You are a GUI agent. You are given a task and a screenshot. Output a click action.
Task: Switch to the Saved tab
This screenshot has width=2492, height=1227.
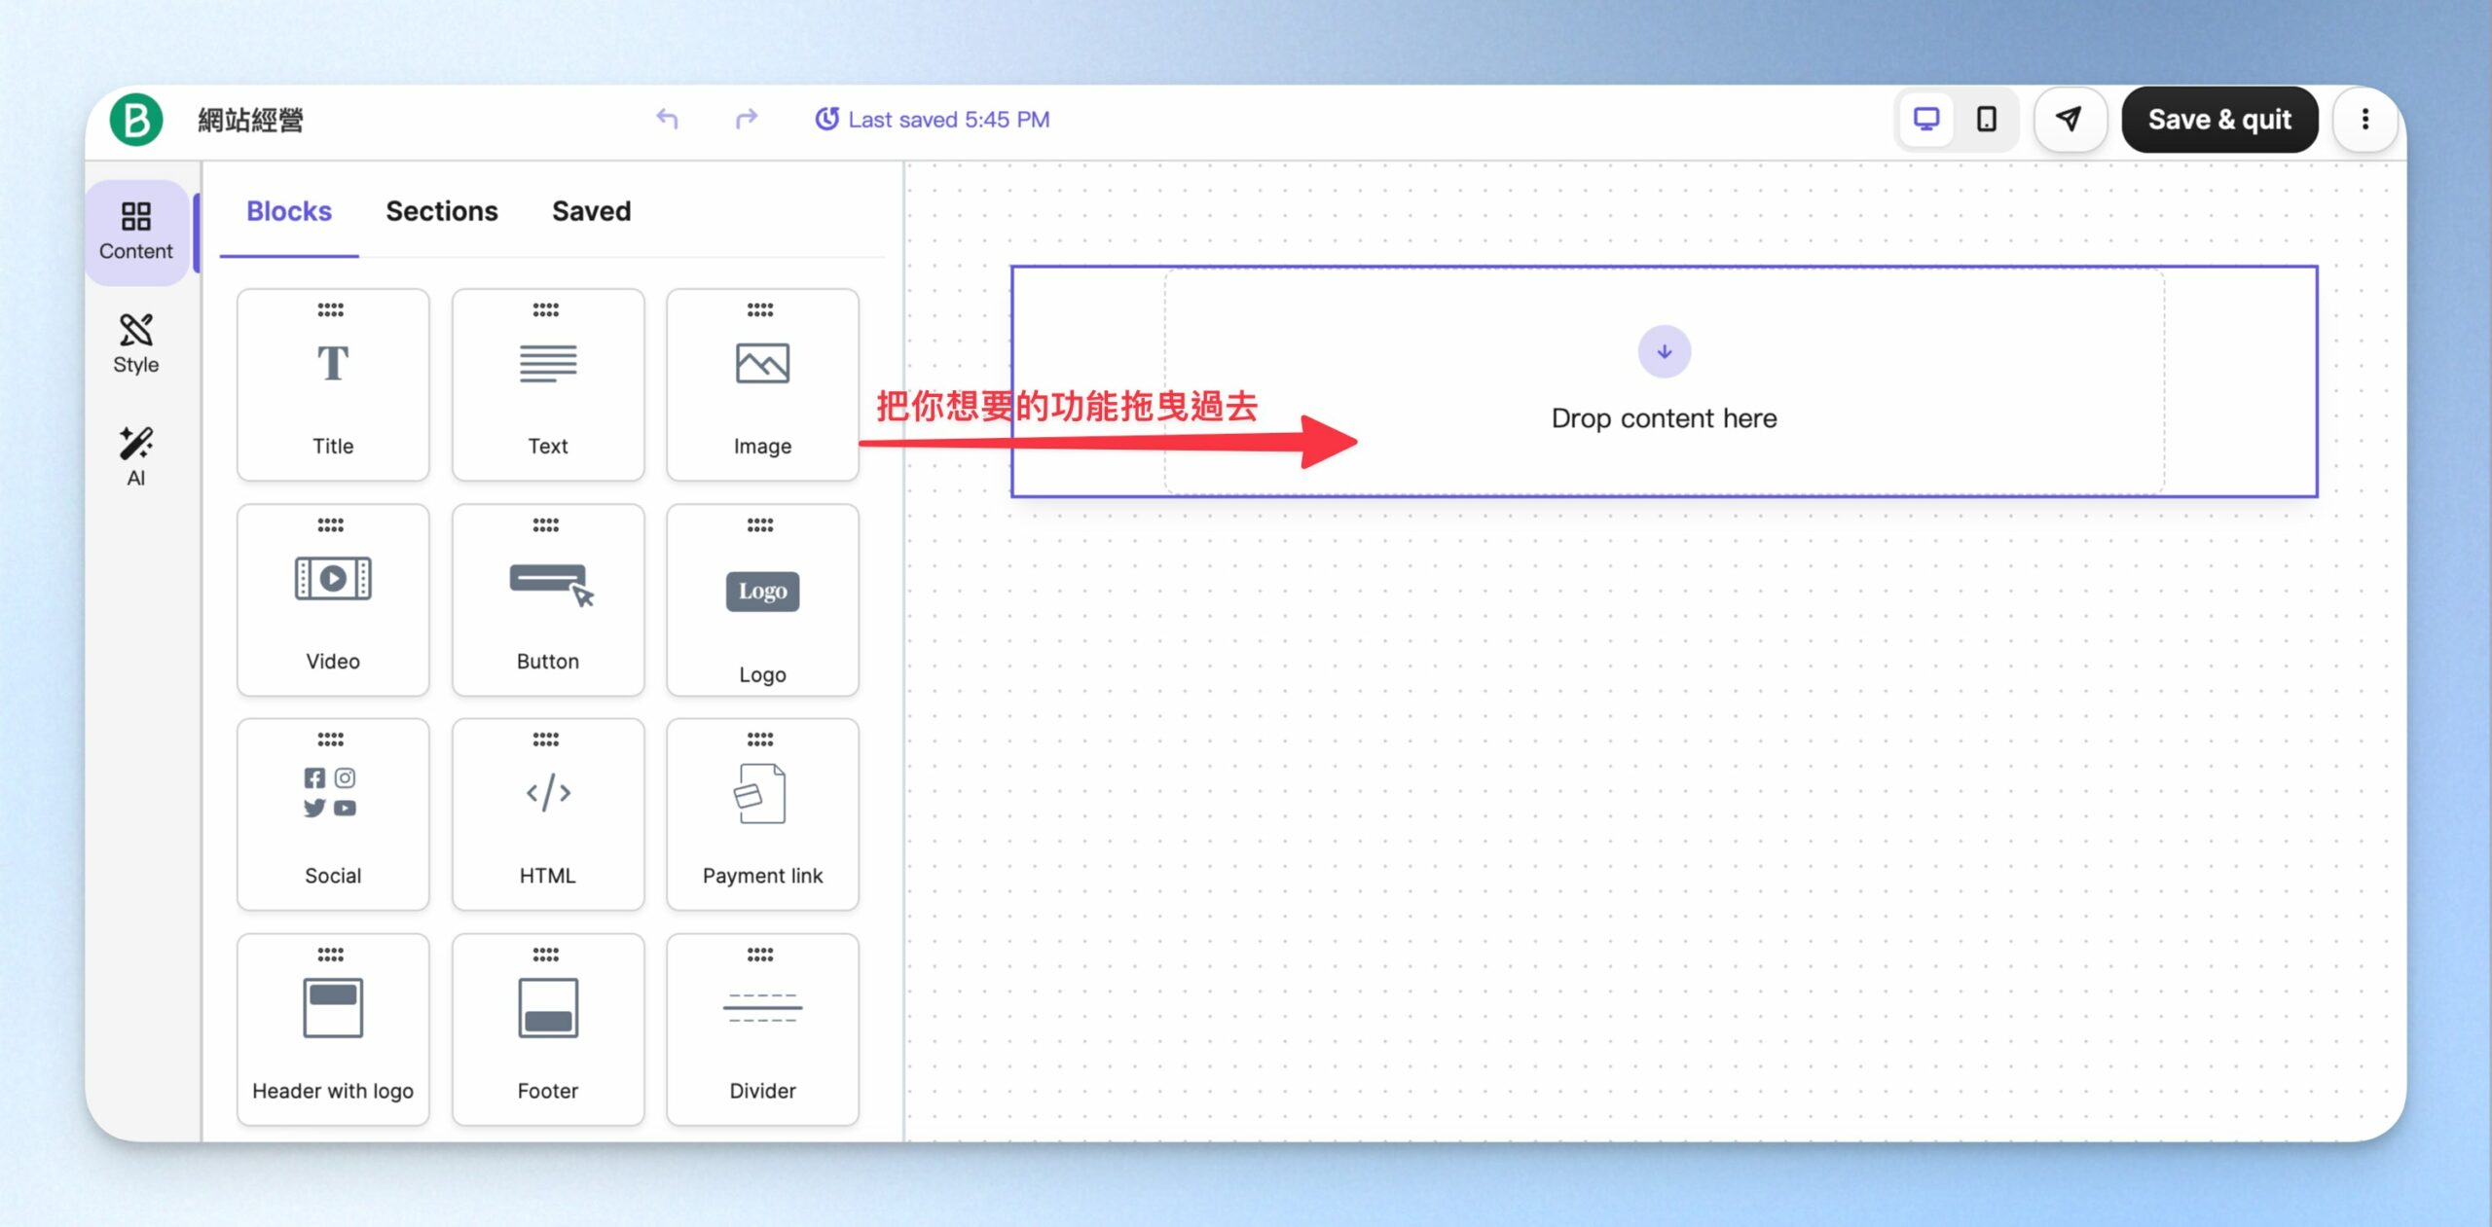591,211
